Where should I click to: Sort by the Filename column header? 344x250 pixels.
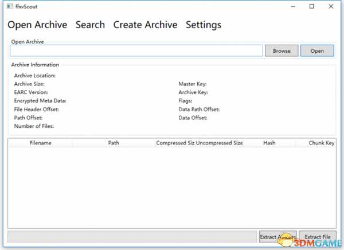click(x=40, y=143)
